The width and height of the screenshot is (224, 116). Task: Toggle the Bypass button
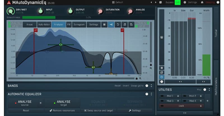(169, 3)
